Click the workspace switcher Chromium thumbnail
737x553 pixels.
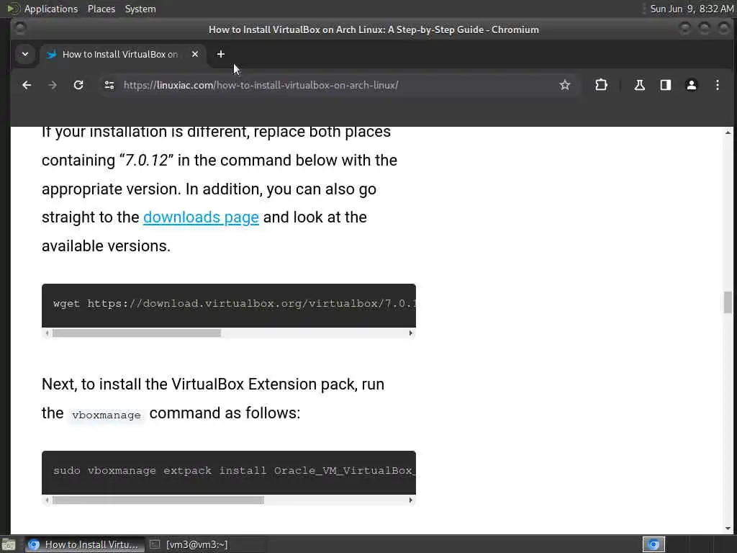pyautogui.click(x=654, y=544)
